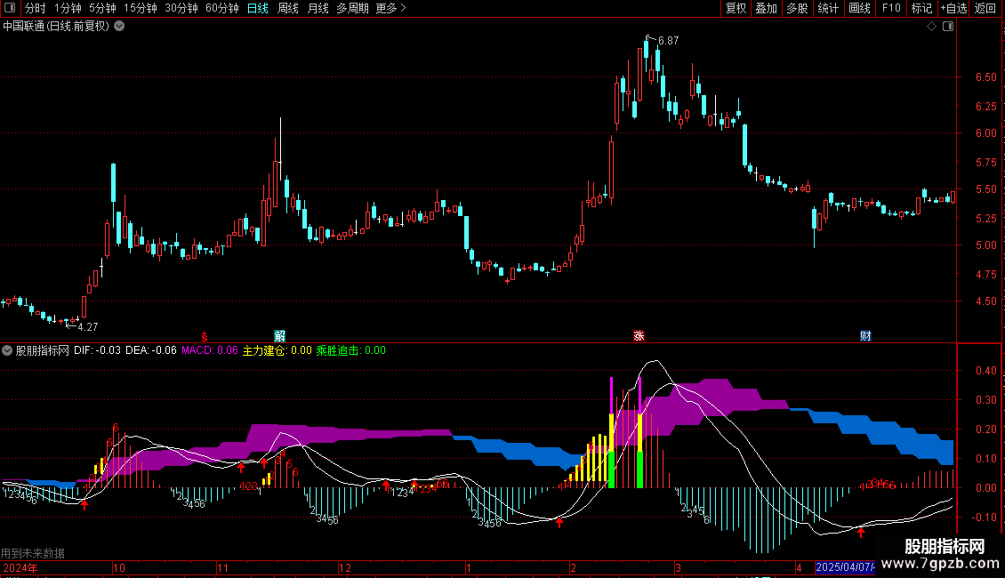Click the DEA: -0.06 value

coord(150,350)
